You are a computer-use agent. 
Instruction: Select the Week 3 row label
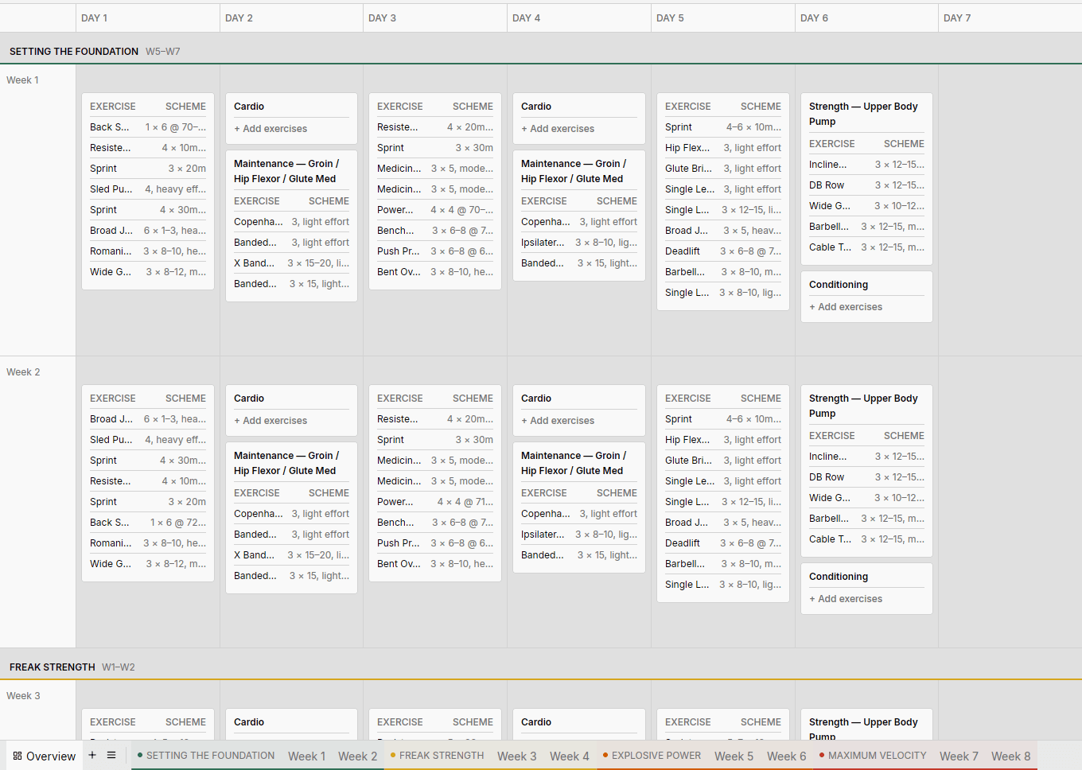click(23, 696)
